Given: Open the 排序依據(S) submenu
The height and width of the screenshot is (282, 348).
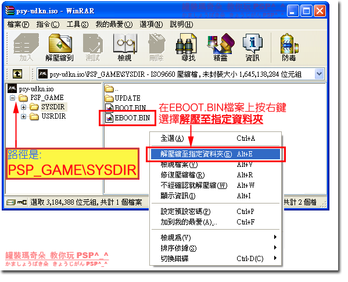Looking at the screenshot, I should 216,248.
